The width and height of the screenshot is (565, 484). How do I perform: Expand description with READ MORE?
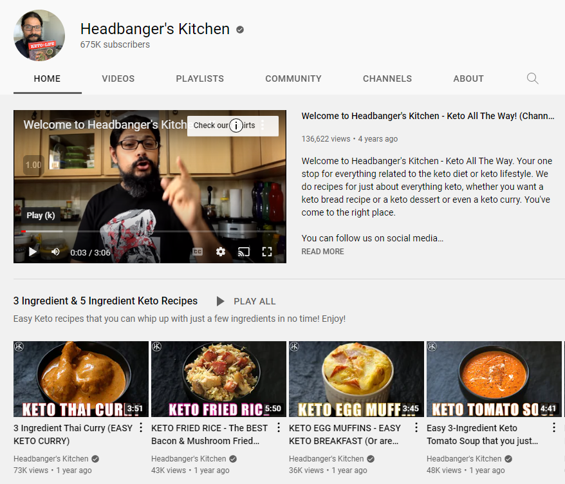[323, 252]
